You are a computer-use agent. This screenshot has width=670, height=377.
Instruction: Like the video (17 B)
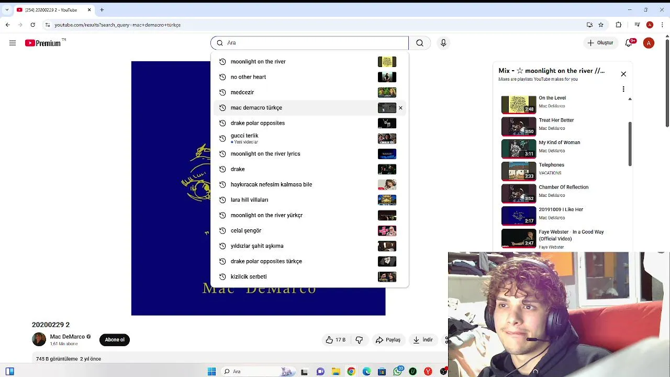(336, 340)
